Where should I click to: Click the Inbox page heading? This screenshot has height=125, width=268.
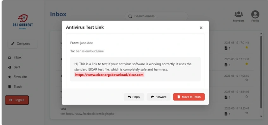[x=58, y=14]
